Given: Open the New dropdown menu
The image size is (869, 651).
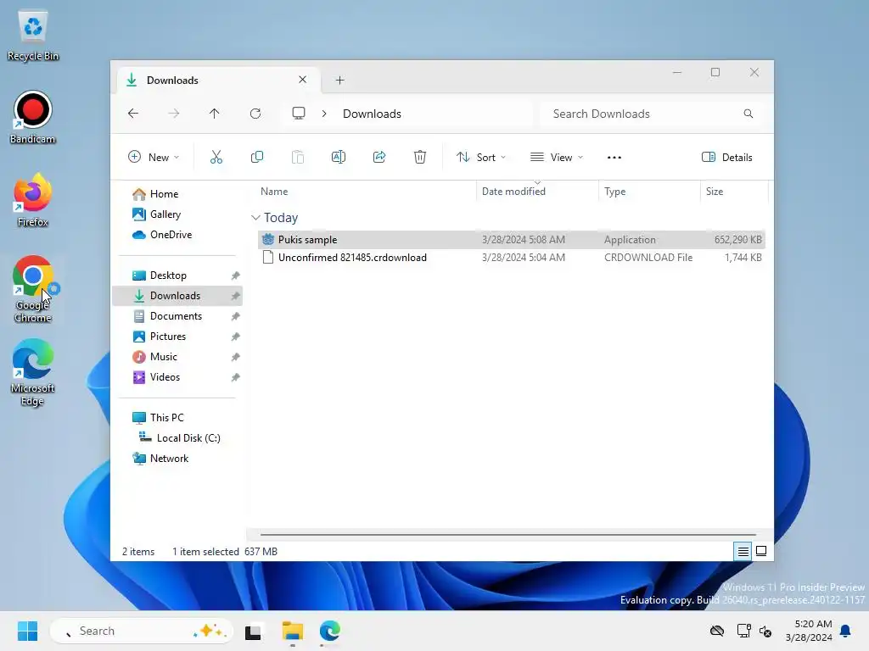Looking at the screenshot, I should (154, 157).
